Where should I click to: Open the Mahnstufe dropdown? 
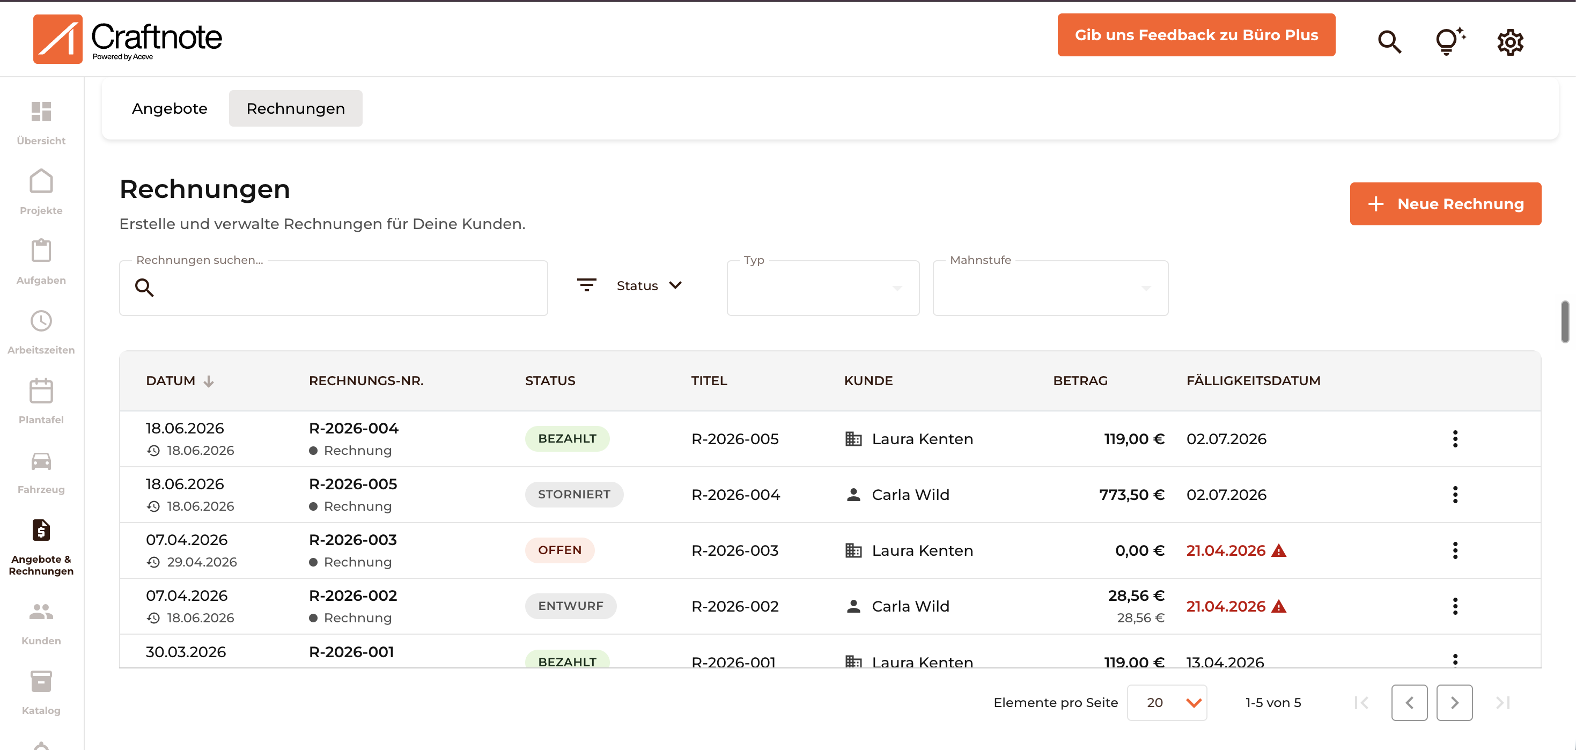1050,288
